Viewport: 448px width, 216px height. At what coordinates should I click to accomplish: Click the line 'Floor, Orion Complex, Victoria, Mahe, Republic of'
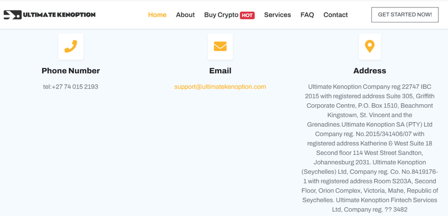(370, 191)
